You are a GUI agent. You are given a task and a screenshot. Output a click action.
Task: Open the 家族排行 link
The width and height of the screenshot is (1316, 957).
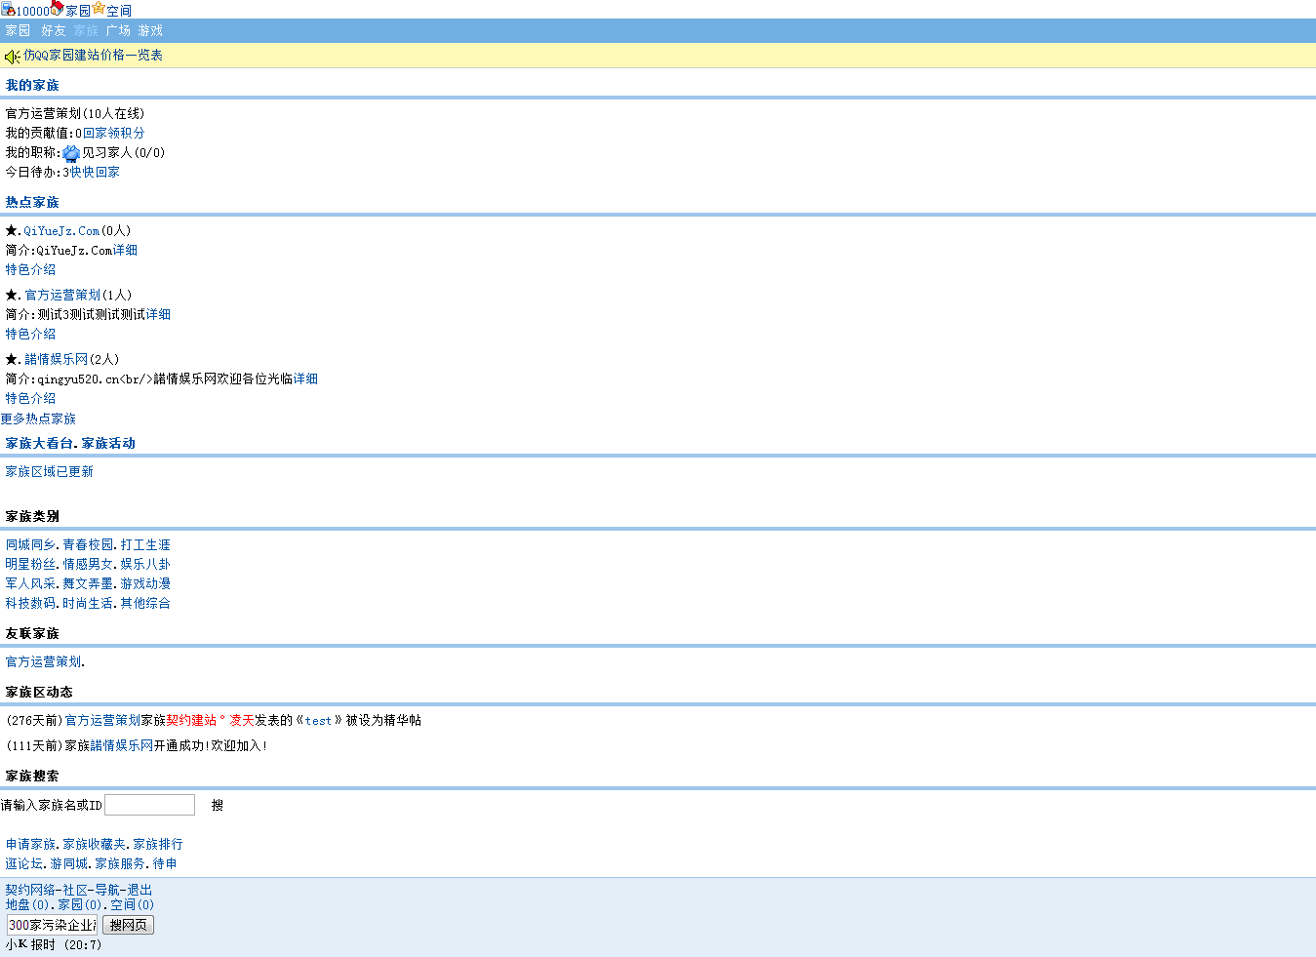(158, 845)
